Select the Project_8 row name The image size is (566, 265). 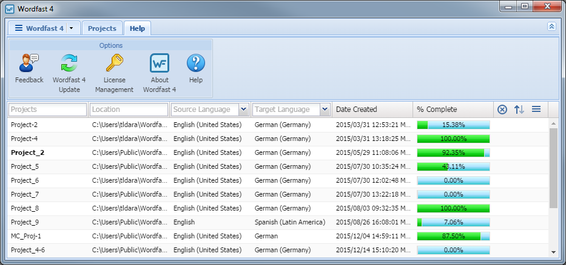click(x=25, y=209)
